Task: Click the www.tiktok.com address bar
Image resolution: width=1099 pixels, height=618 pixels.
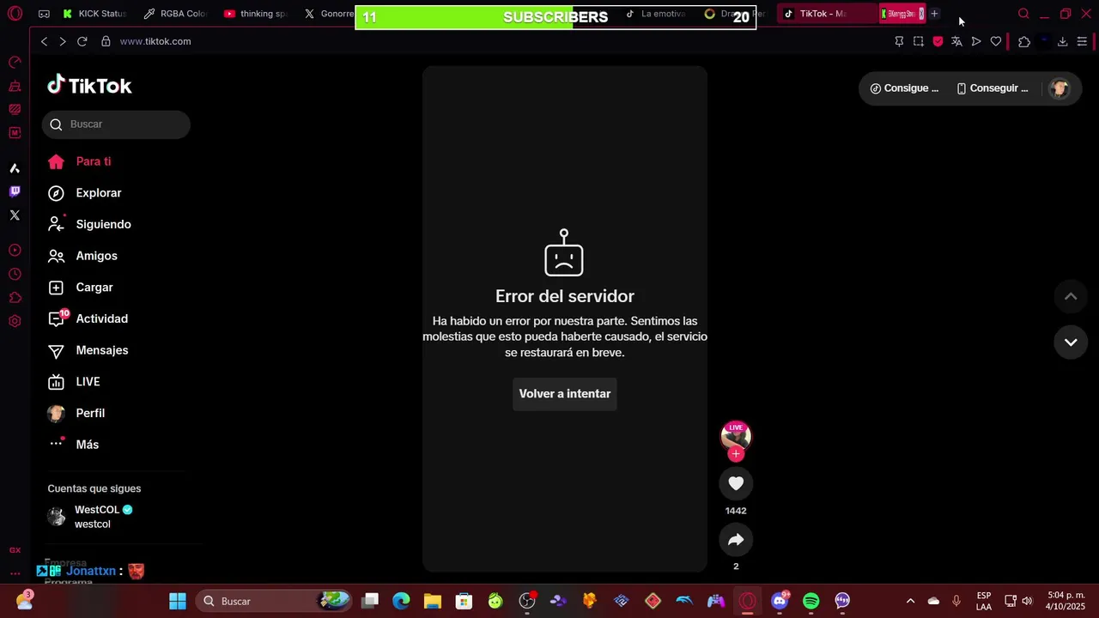Action: click(155, 41)
